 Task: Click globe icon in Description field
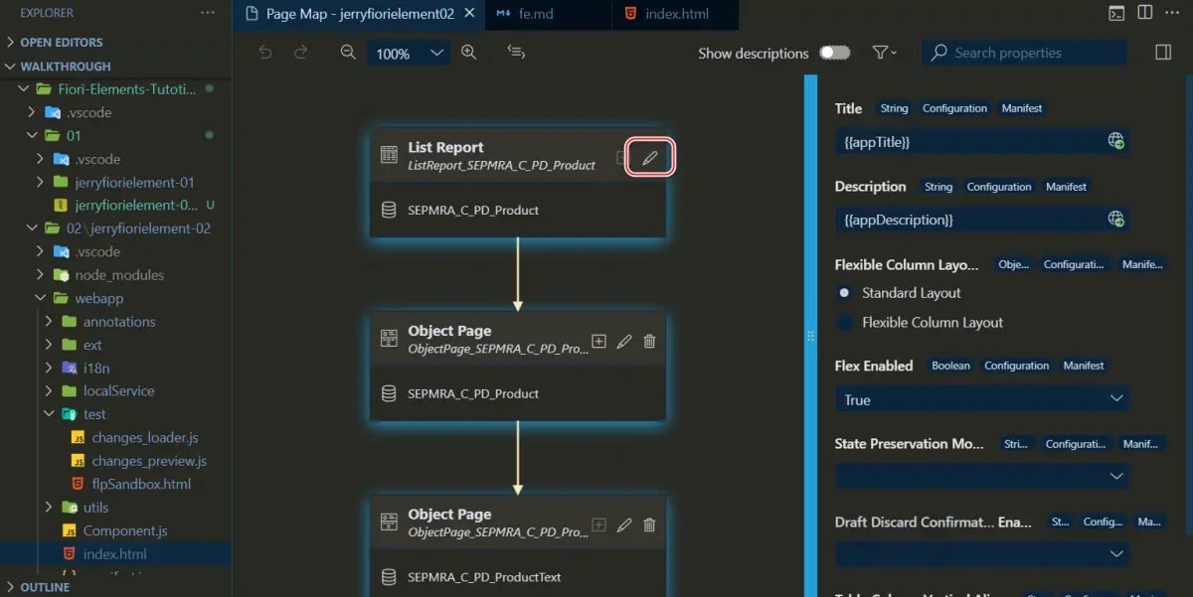(x=1115, y=219)
